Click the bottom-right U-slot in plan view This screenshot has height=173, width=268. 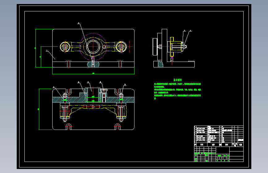[x=117, y=127]
